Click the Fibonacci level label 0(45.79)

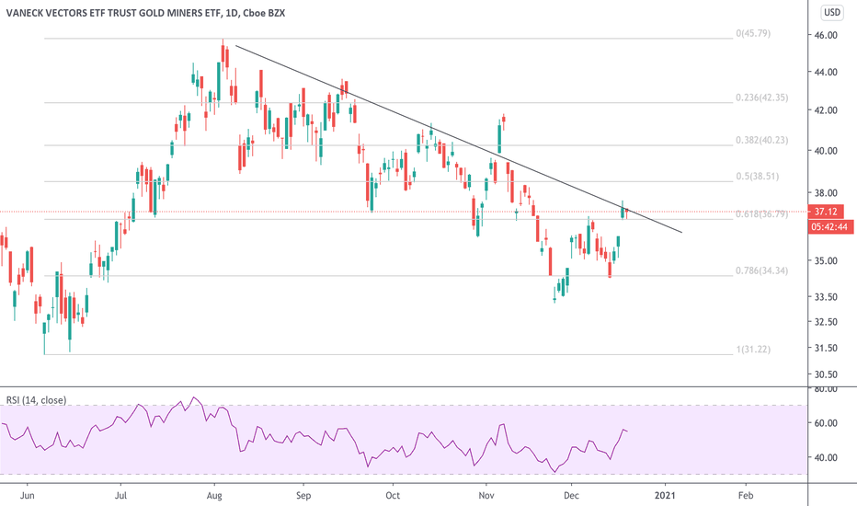point(752,33)
